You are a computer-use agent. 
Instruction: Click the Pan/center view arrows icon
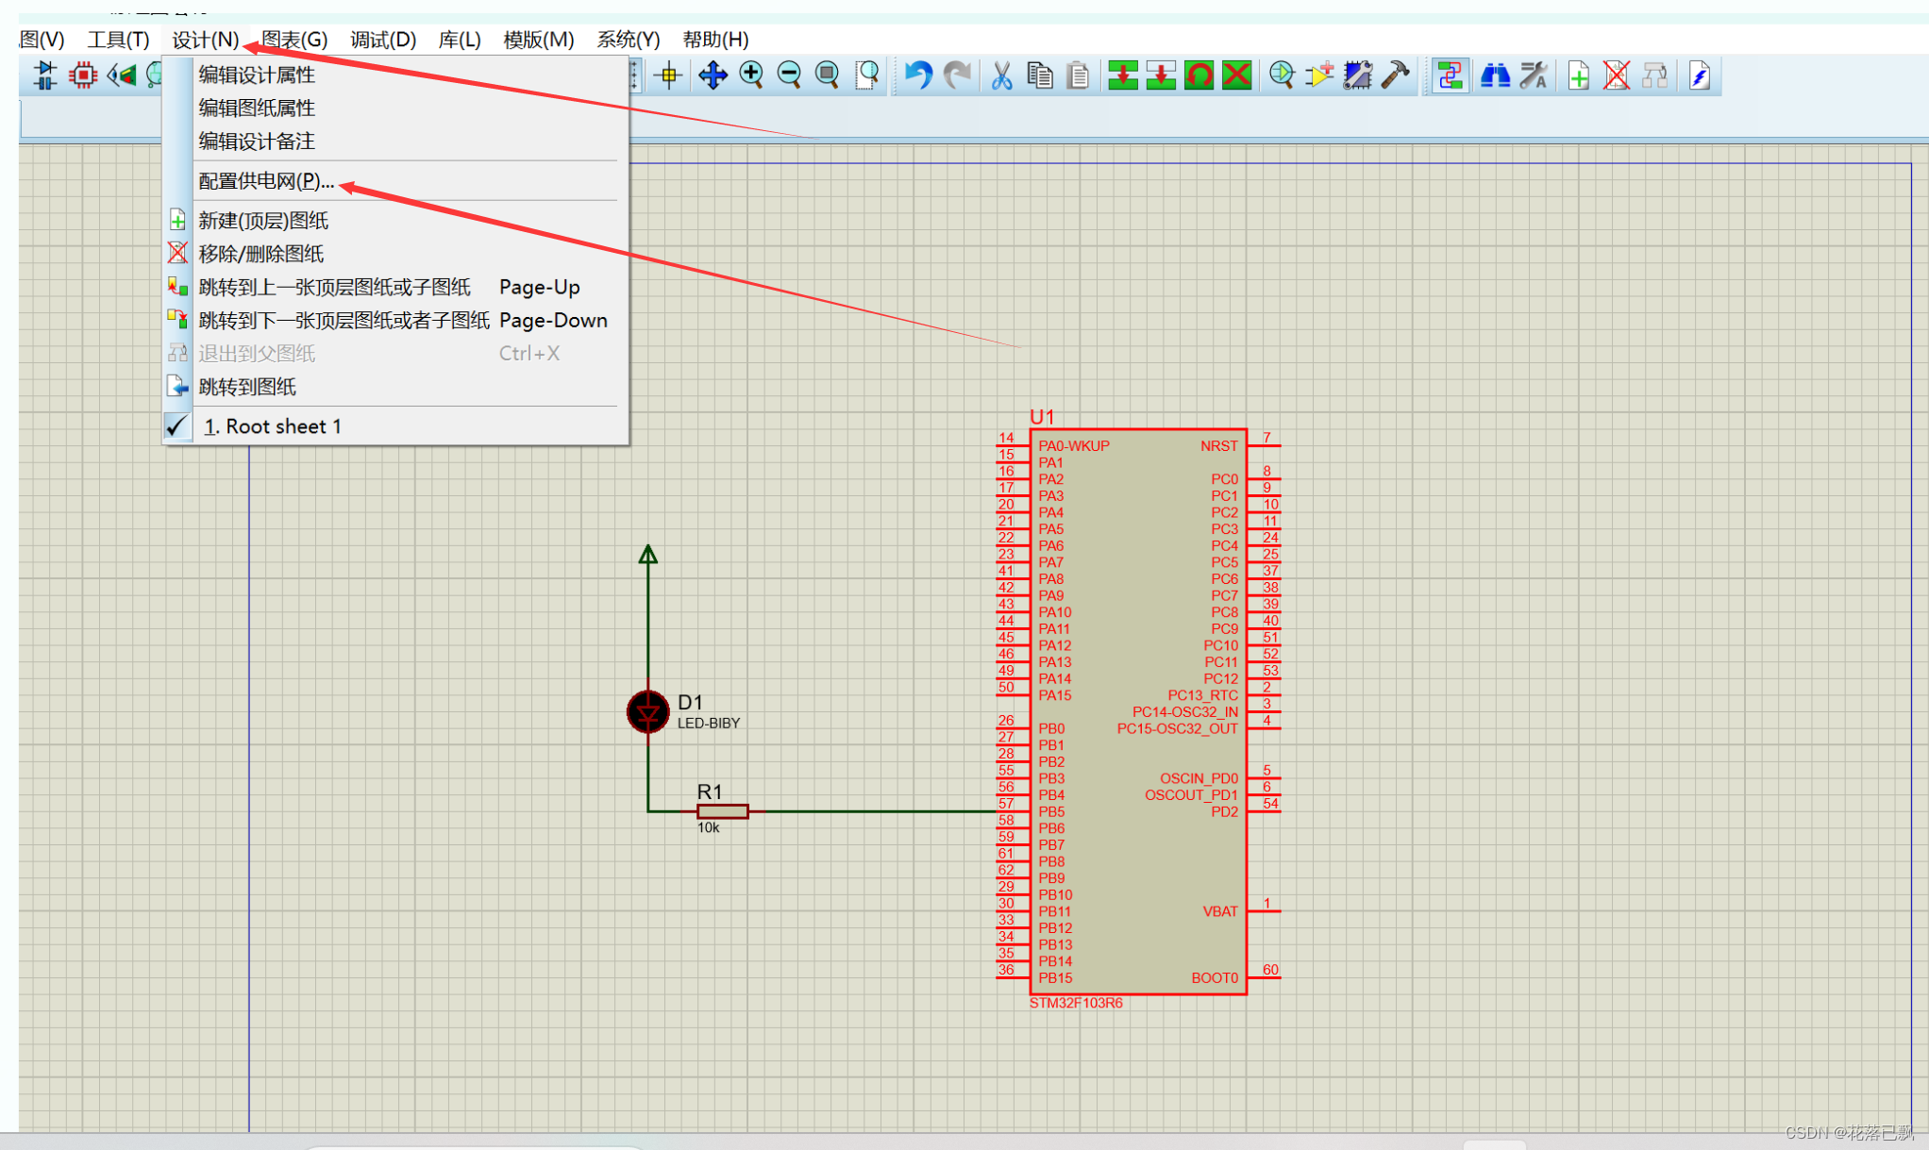[713, 75]
